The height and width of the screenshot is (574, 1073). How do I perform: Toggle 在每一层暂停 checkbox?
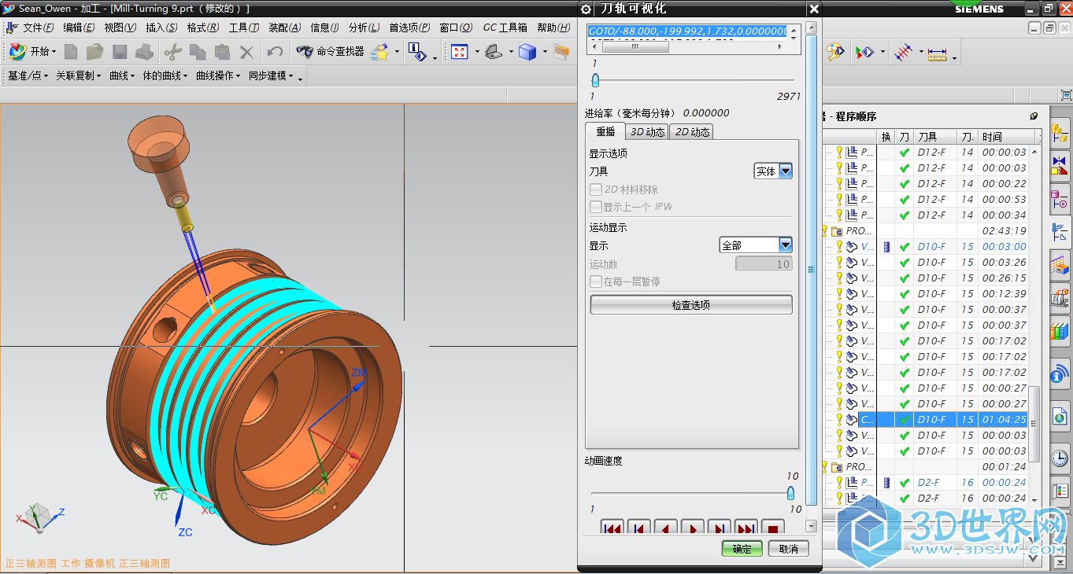point(596,281)
